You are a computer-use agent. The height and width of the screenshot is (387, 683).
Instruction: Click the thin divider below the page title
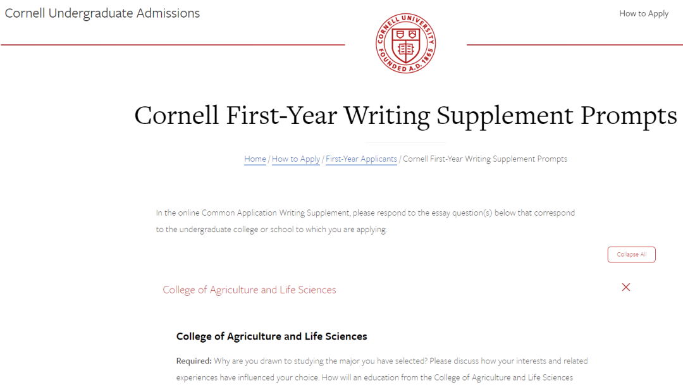[405, 142]
